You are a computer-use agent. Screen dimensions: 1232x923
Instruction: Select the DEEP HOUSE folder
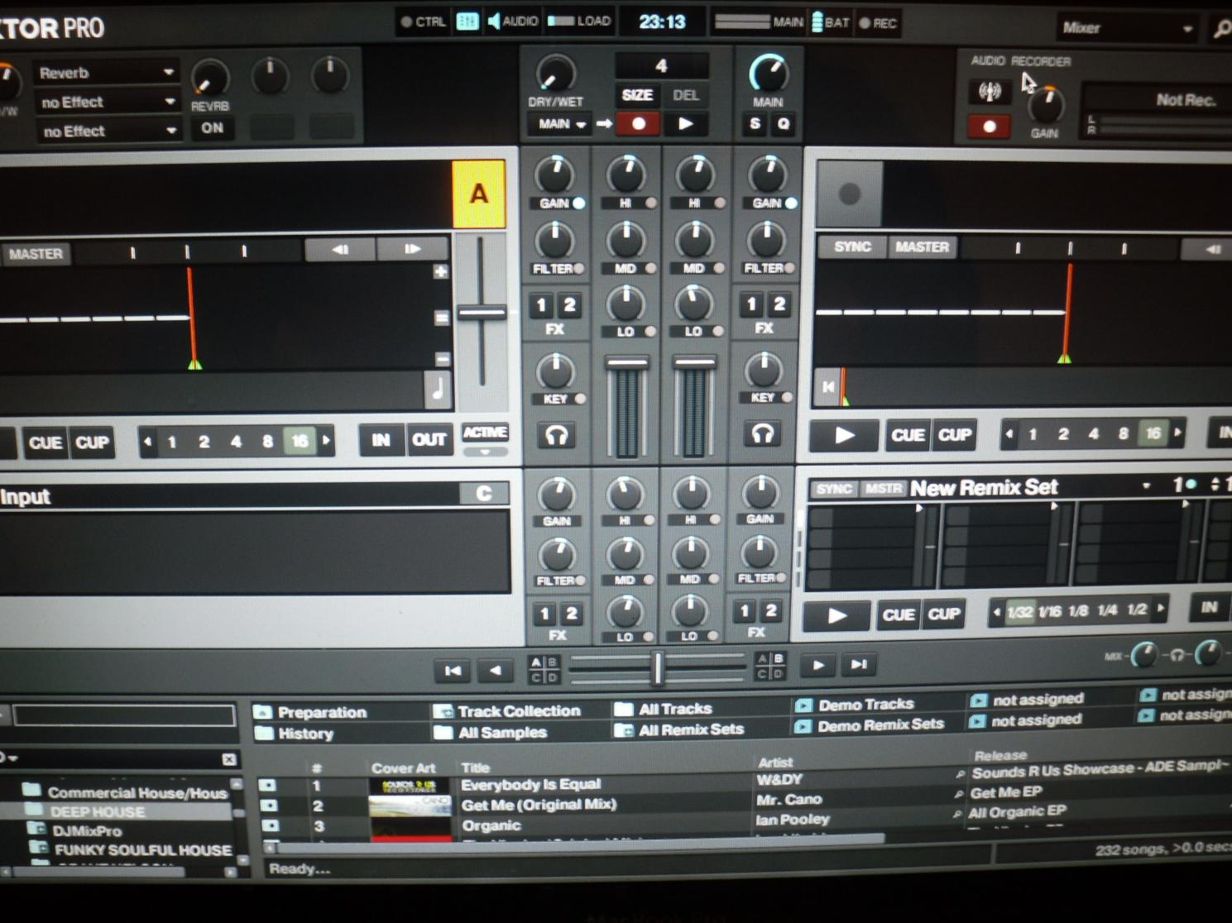[97, 812]
